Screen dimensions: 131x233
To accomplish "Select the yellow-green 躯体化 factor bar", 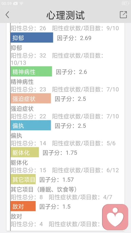I will (x=25, y=152).
